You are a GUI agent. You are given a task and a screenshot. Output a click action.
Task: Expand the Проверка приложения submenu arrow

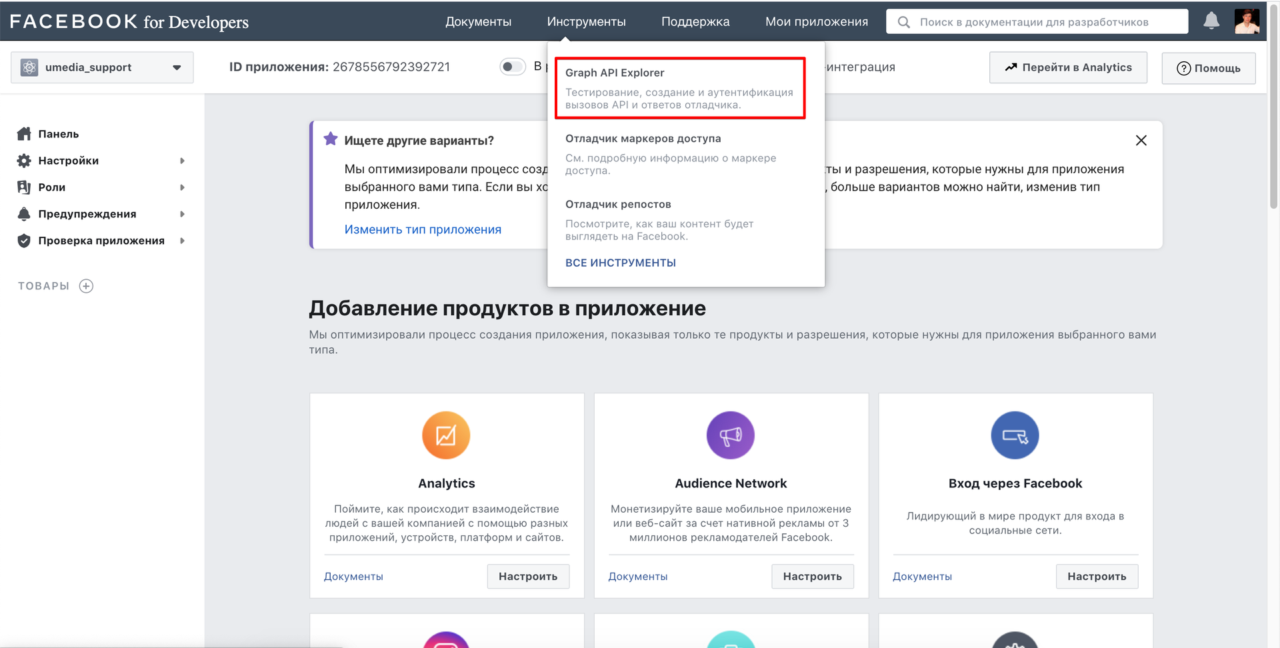coord(182,241)
